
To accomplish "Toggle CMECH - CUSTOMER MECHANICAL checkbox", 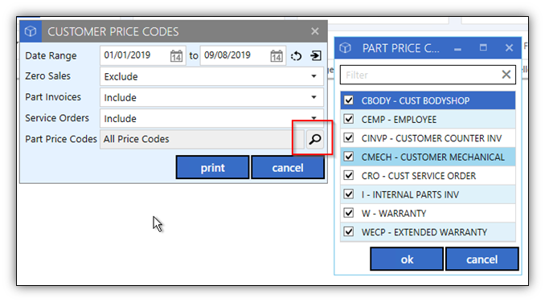I will click(349, 157).
